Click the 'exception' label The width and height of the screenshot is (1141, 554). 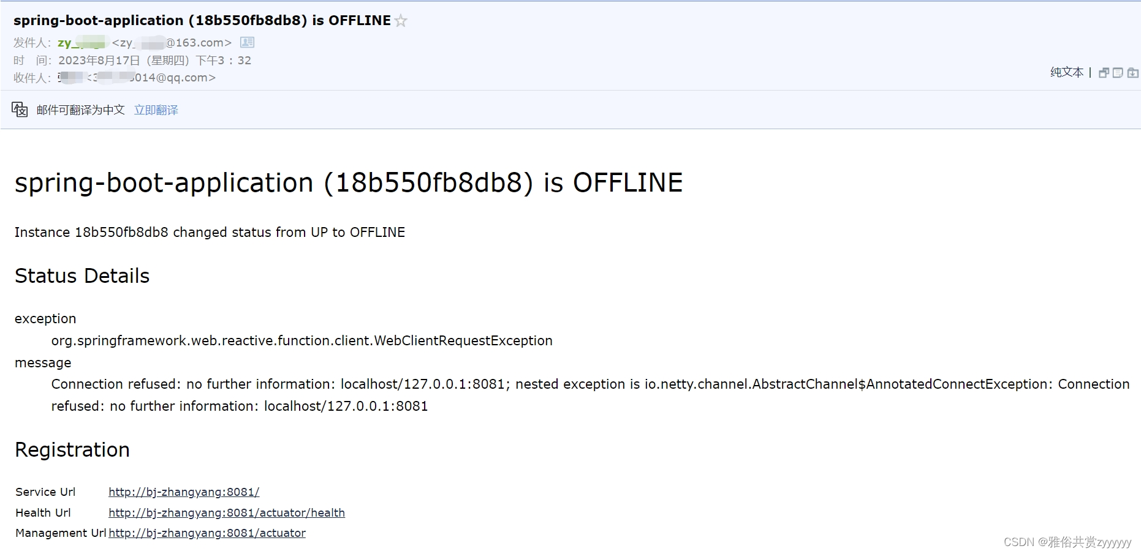tap(45, 319)
